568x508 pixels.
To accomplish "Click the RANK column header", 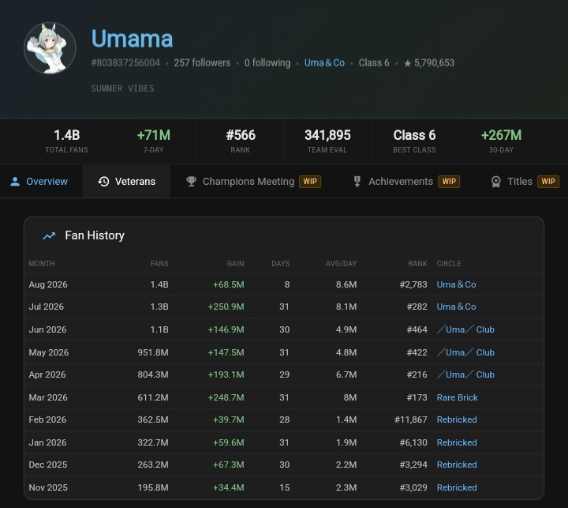I will 417,264.
